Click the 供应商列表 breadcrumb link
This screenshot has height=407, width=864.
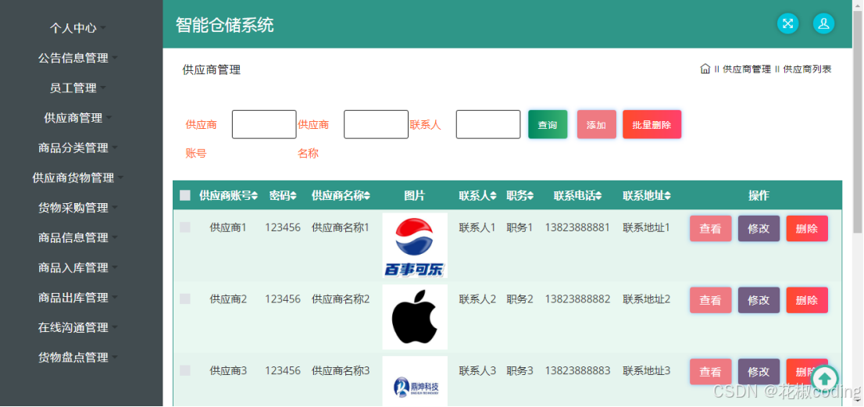pyautogui.click(x=807, y=70)
